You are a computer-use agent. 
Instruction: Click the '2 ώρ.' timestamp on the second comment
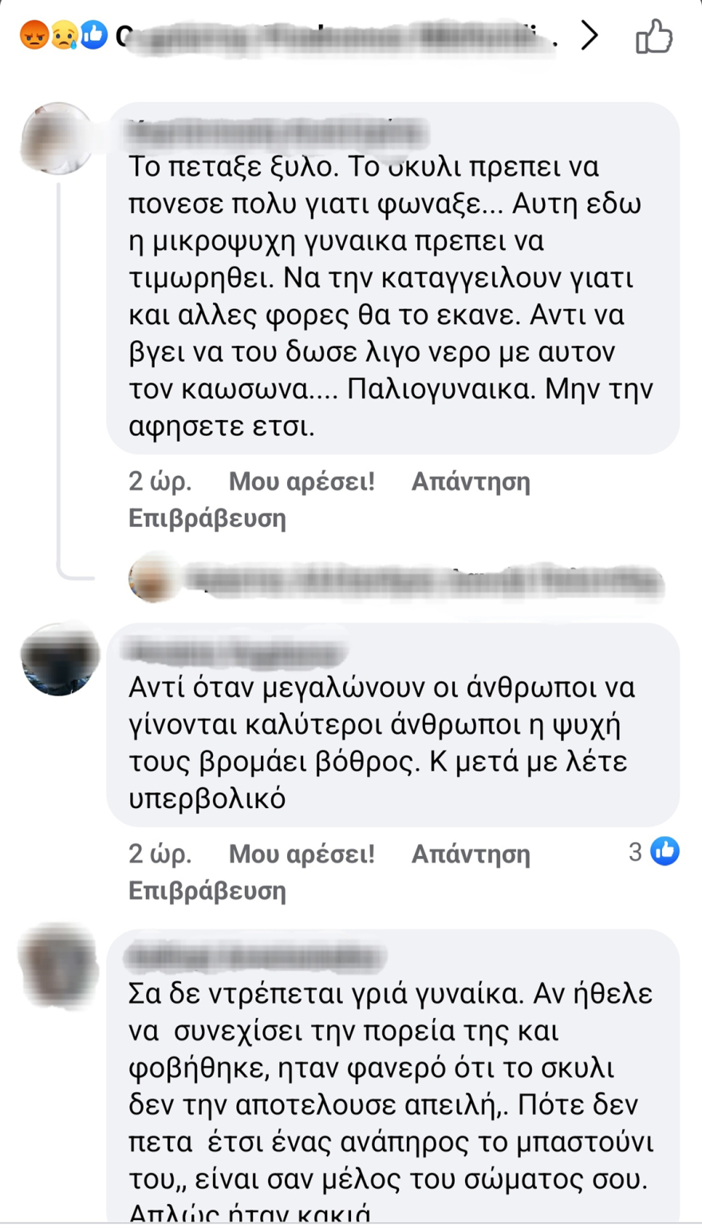[x=159, y=854]
